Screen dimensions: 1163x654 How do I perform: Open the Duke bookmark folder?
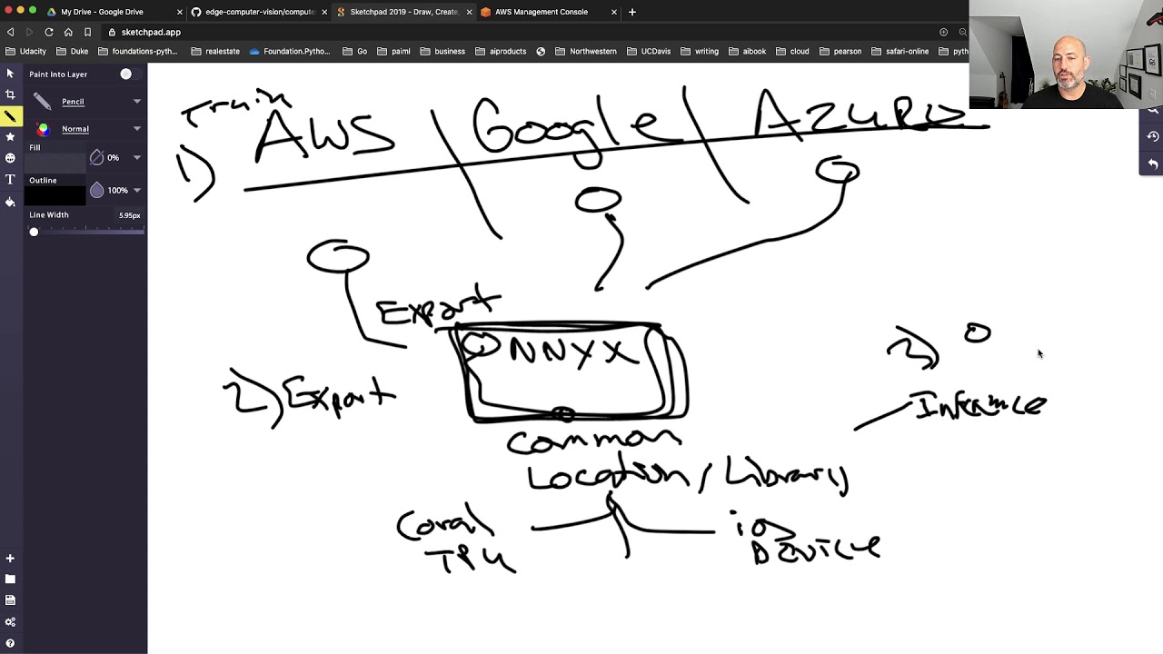point(72,51)
